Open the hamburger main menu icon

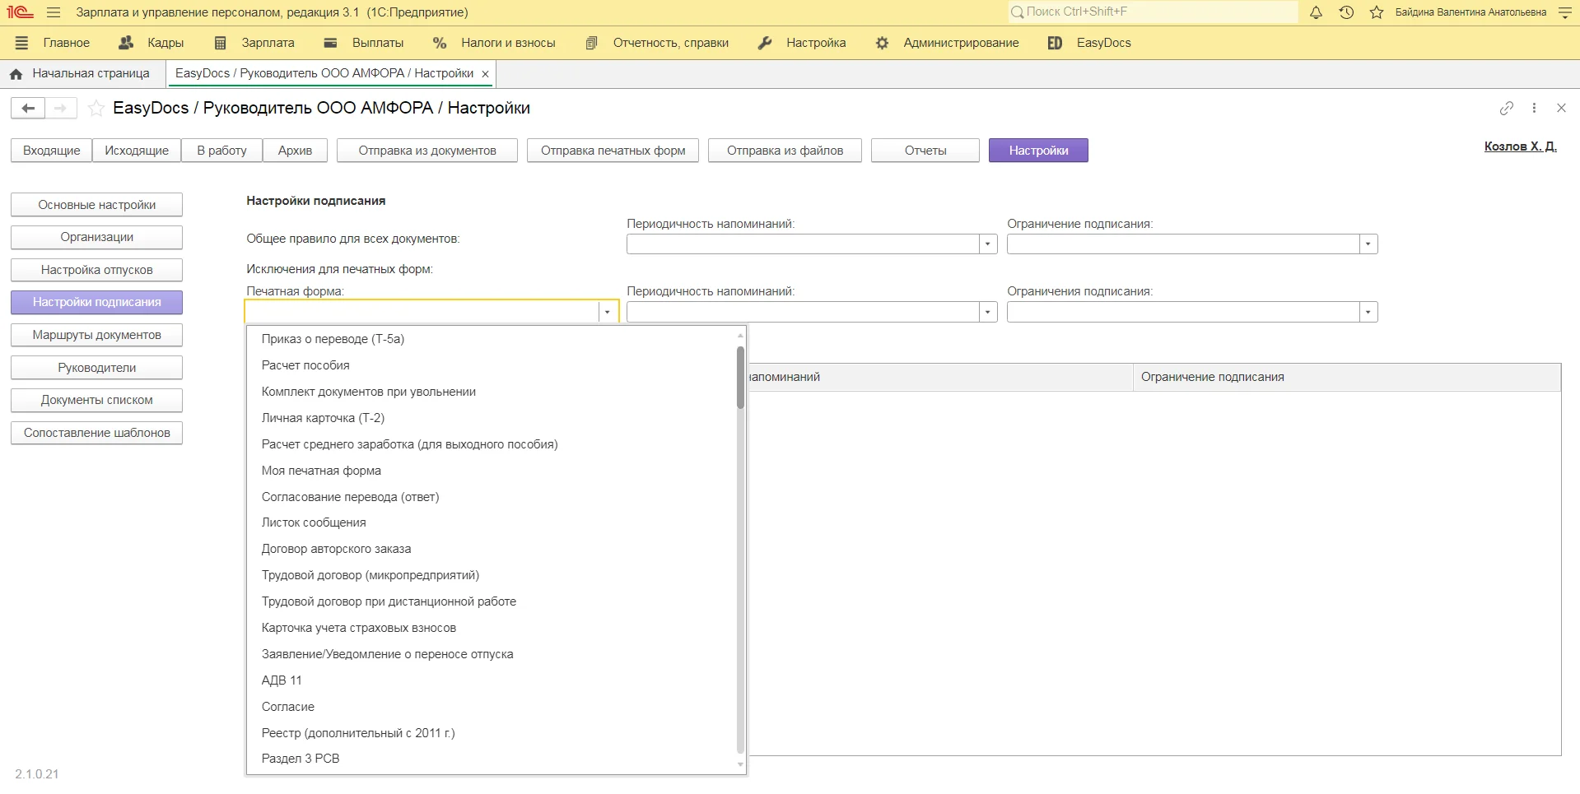(54, 12)
